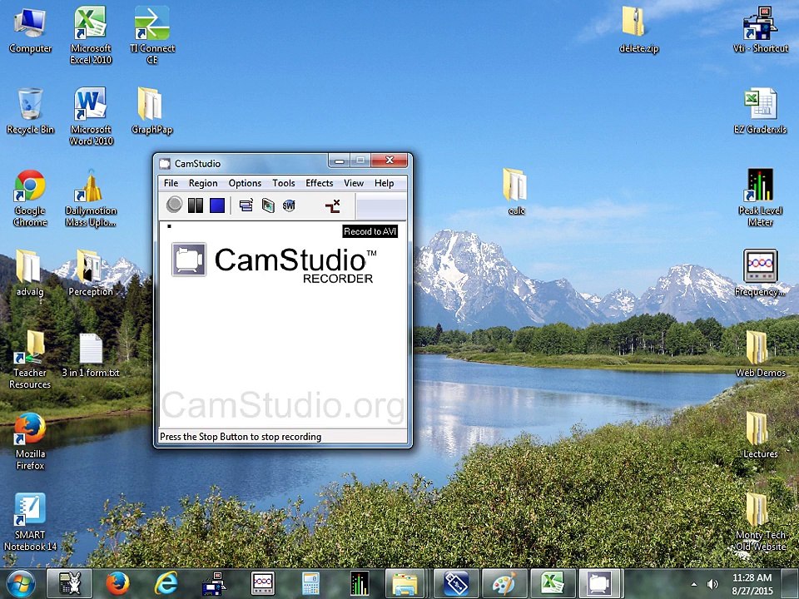Select the GraphPap folder on desktop
The image size is (799, 599).
[x=151, y=111]
